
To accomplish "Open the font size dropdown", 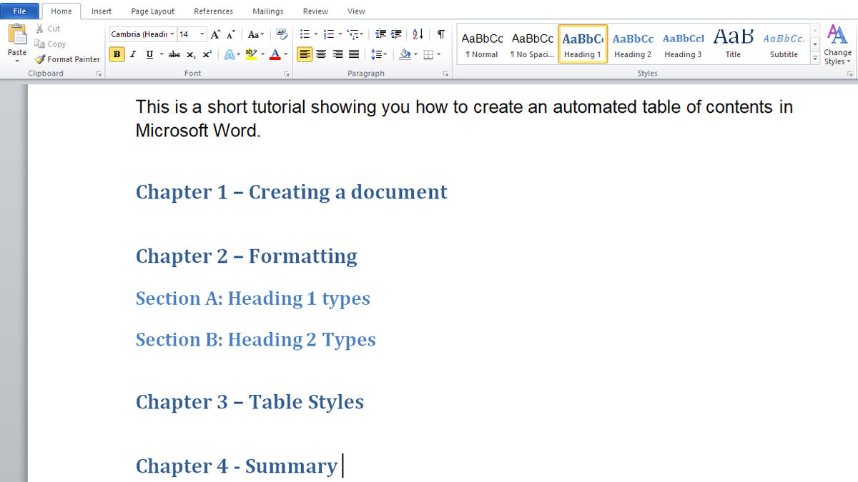I will (x=202, y=34).
